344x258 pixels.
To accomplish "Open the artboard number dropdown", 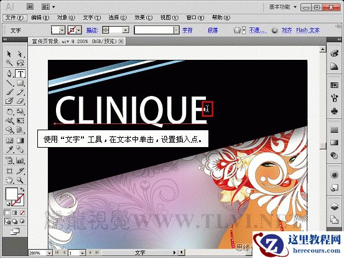I will point(82,253).
